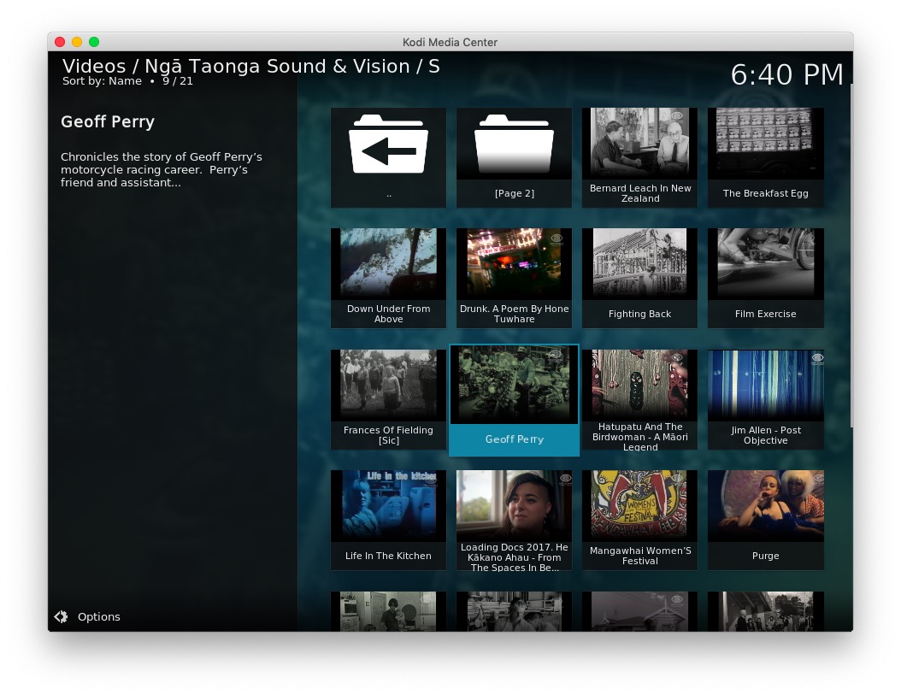This screenshot has width=901, height=695.
Task: Play Down Under From Above video
Action: (388, 265)
